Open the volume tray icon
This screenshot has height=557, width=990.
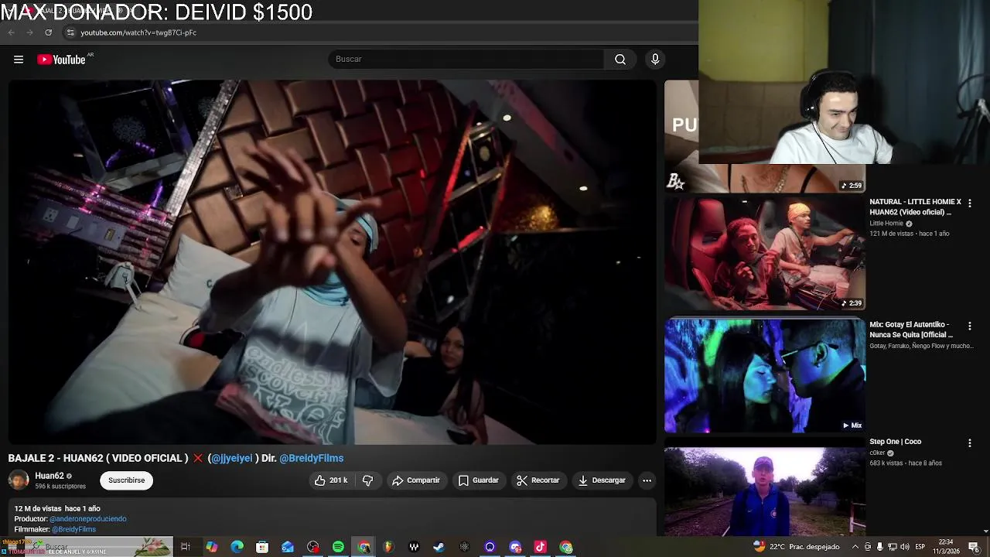point(905,547)
